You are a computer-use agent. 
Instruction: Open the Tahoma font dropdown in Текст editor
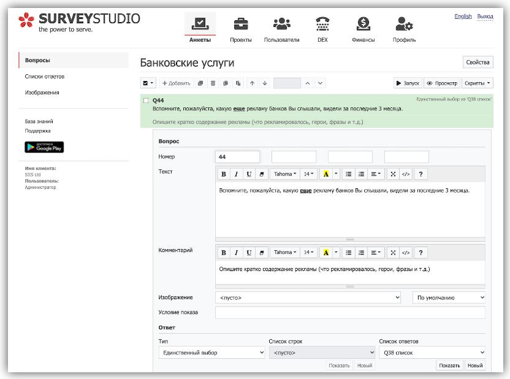click(284, 174)
